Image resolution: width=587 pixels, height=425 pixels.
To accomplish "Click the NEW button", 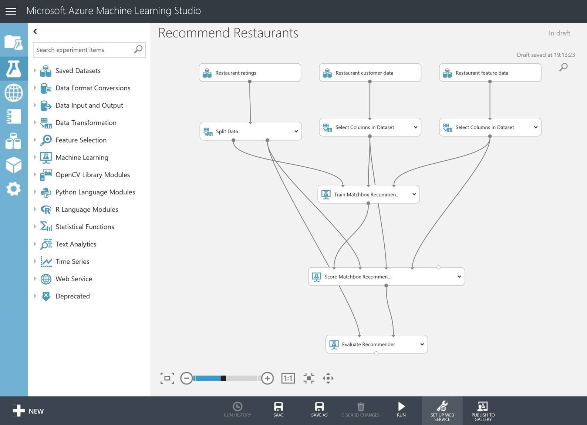I will click(28, 411).
